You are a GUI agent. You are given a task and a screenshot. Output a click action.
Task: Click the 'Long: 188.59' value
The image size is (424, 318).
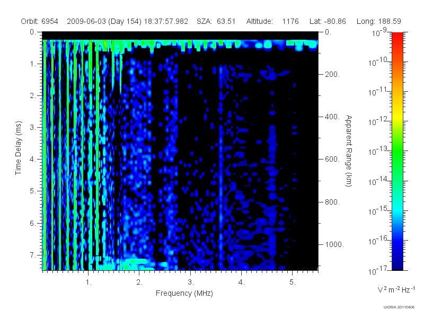click(378, 21)
